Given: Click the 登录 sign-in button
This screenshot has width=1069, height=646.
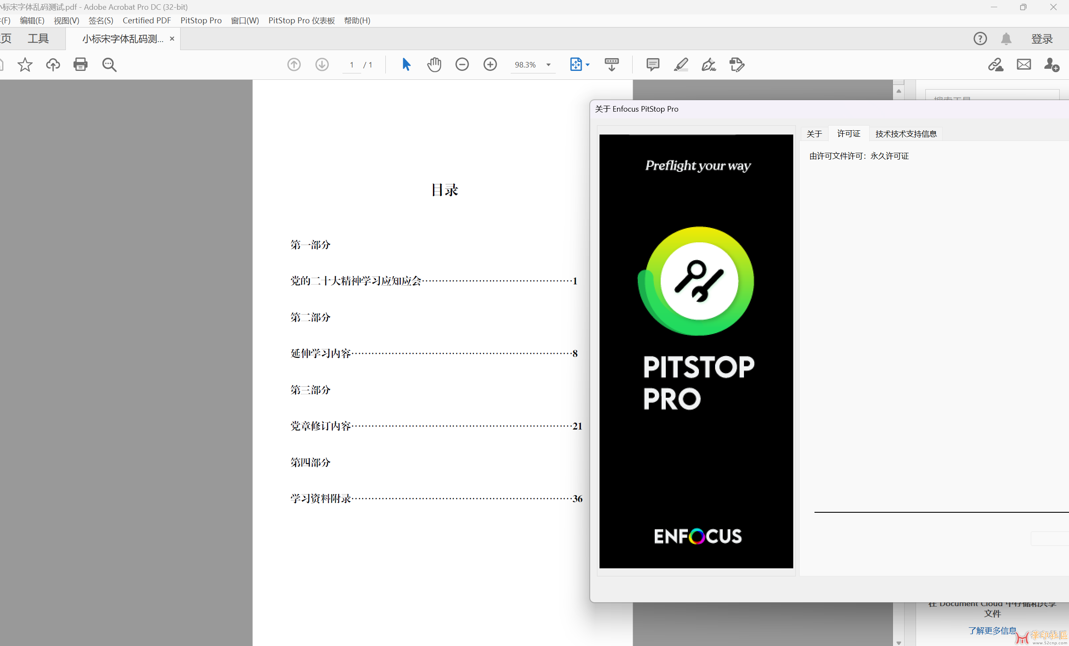Looking at the screenshot, I should (1042, 39).
